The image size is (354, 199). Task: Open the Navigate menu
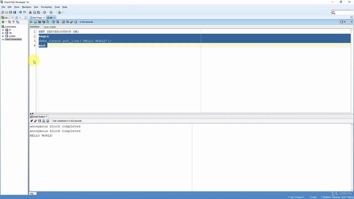27,7
